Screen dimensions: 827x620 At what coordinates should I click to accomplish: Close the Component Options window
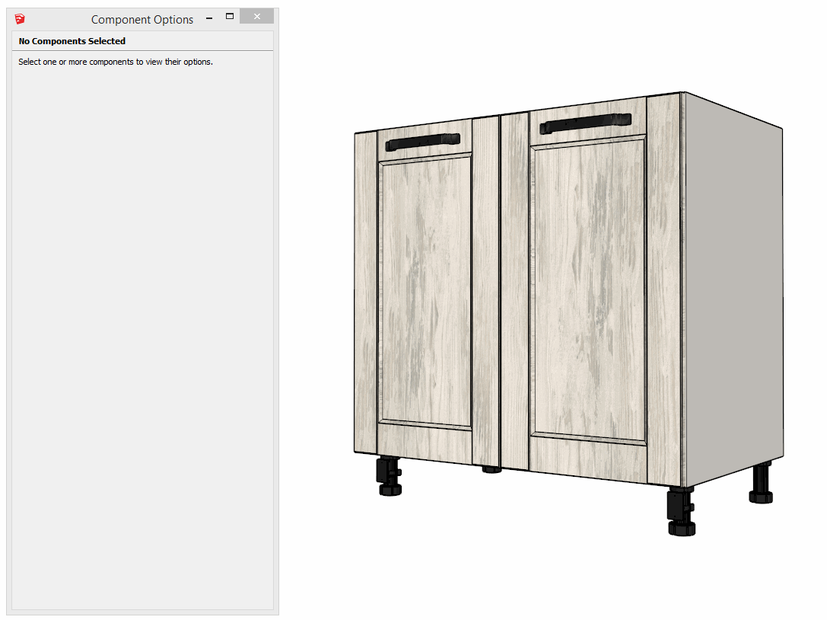pyautogui.click(x=256, y=17)
